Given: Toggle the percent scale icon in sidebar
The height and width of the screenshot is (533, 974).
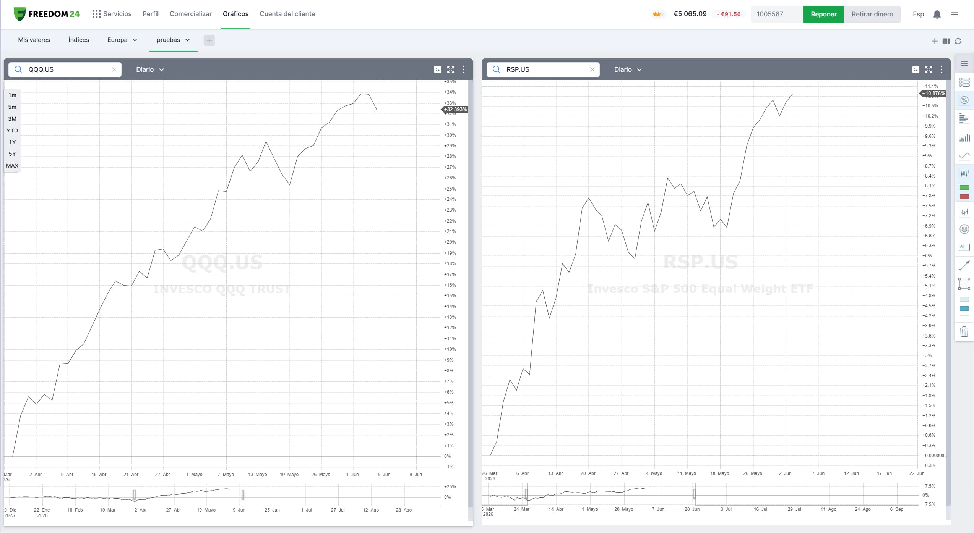Looking at the screenshot, I should point(964,100).
